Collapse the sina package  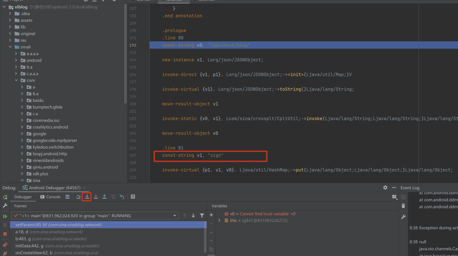coord(22,180)
